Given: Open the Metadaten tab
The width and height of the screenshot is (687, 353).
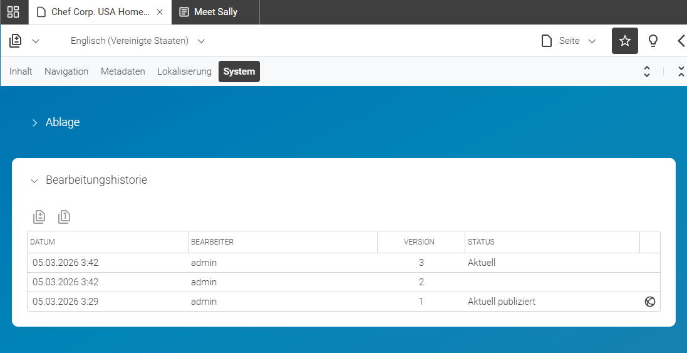Looking at the screenshot, I should pyautogui.click(x=123, y=71).
